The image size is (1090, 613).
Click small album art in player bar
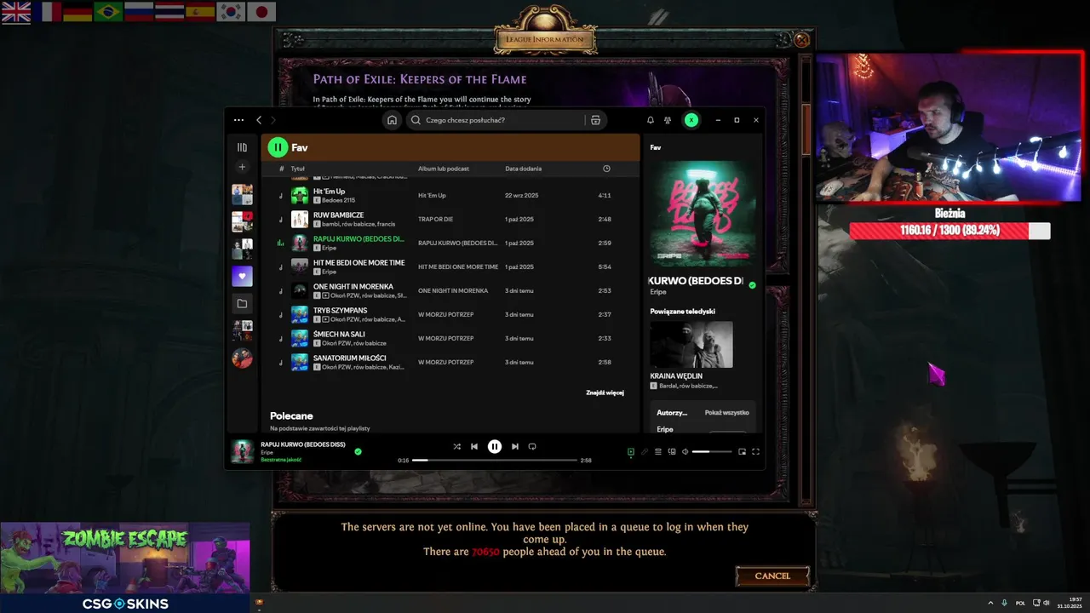coord(243,451)
